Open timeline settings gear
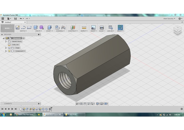Screen dimensions: 184x130 [182, 109]
